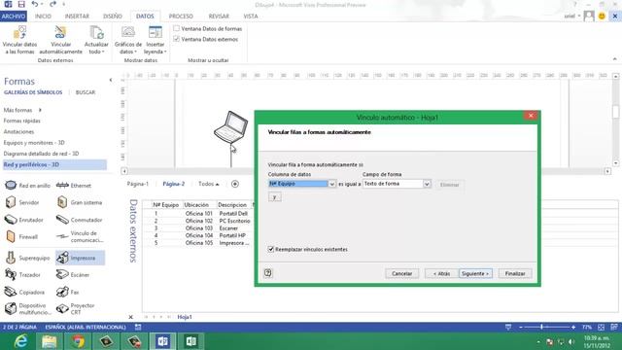
Task: Click Insertar leyenda icon
Action: (x=155, y=33)
